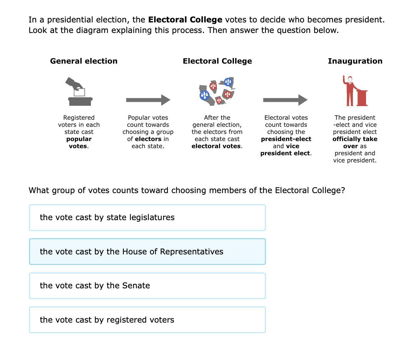Click the bold "Electoral College" term in the intro
Screen dimensions: 400x344
click(x=185, y=20)
